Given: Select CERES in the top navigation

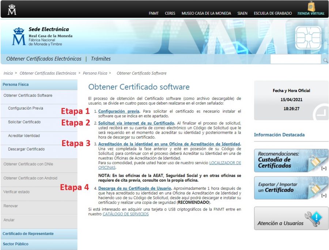Looking at the screenshot, I should click(x=170, y=13).
